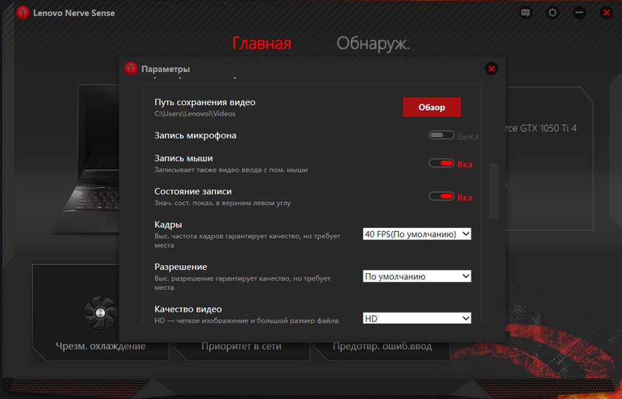Viewport: 622px width, 399px height.
Task: Open the Кадры 40 FPS dropdown
Action: 417,234
